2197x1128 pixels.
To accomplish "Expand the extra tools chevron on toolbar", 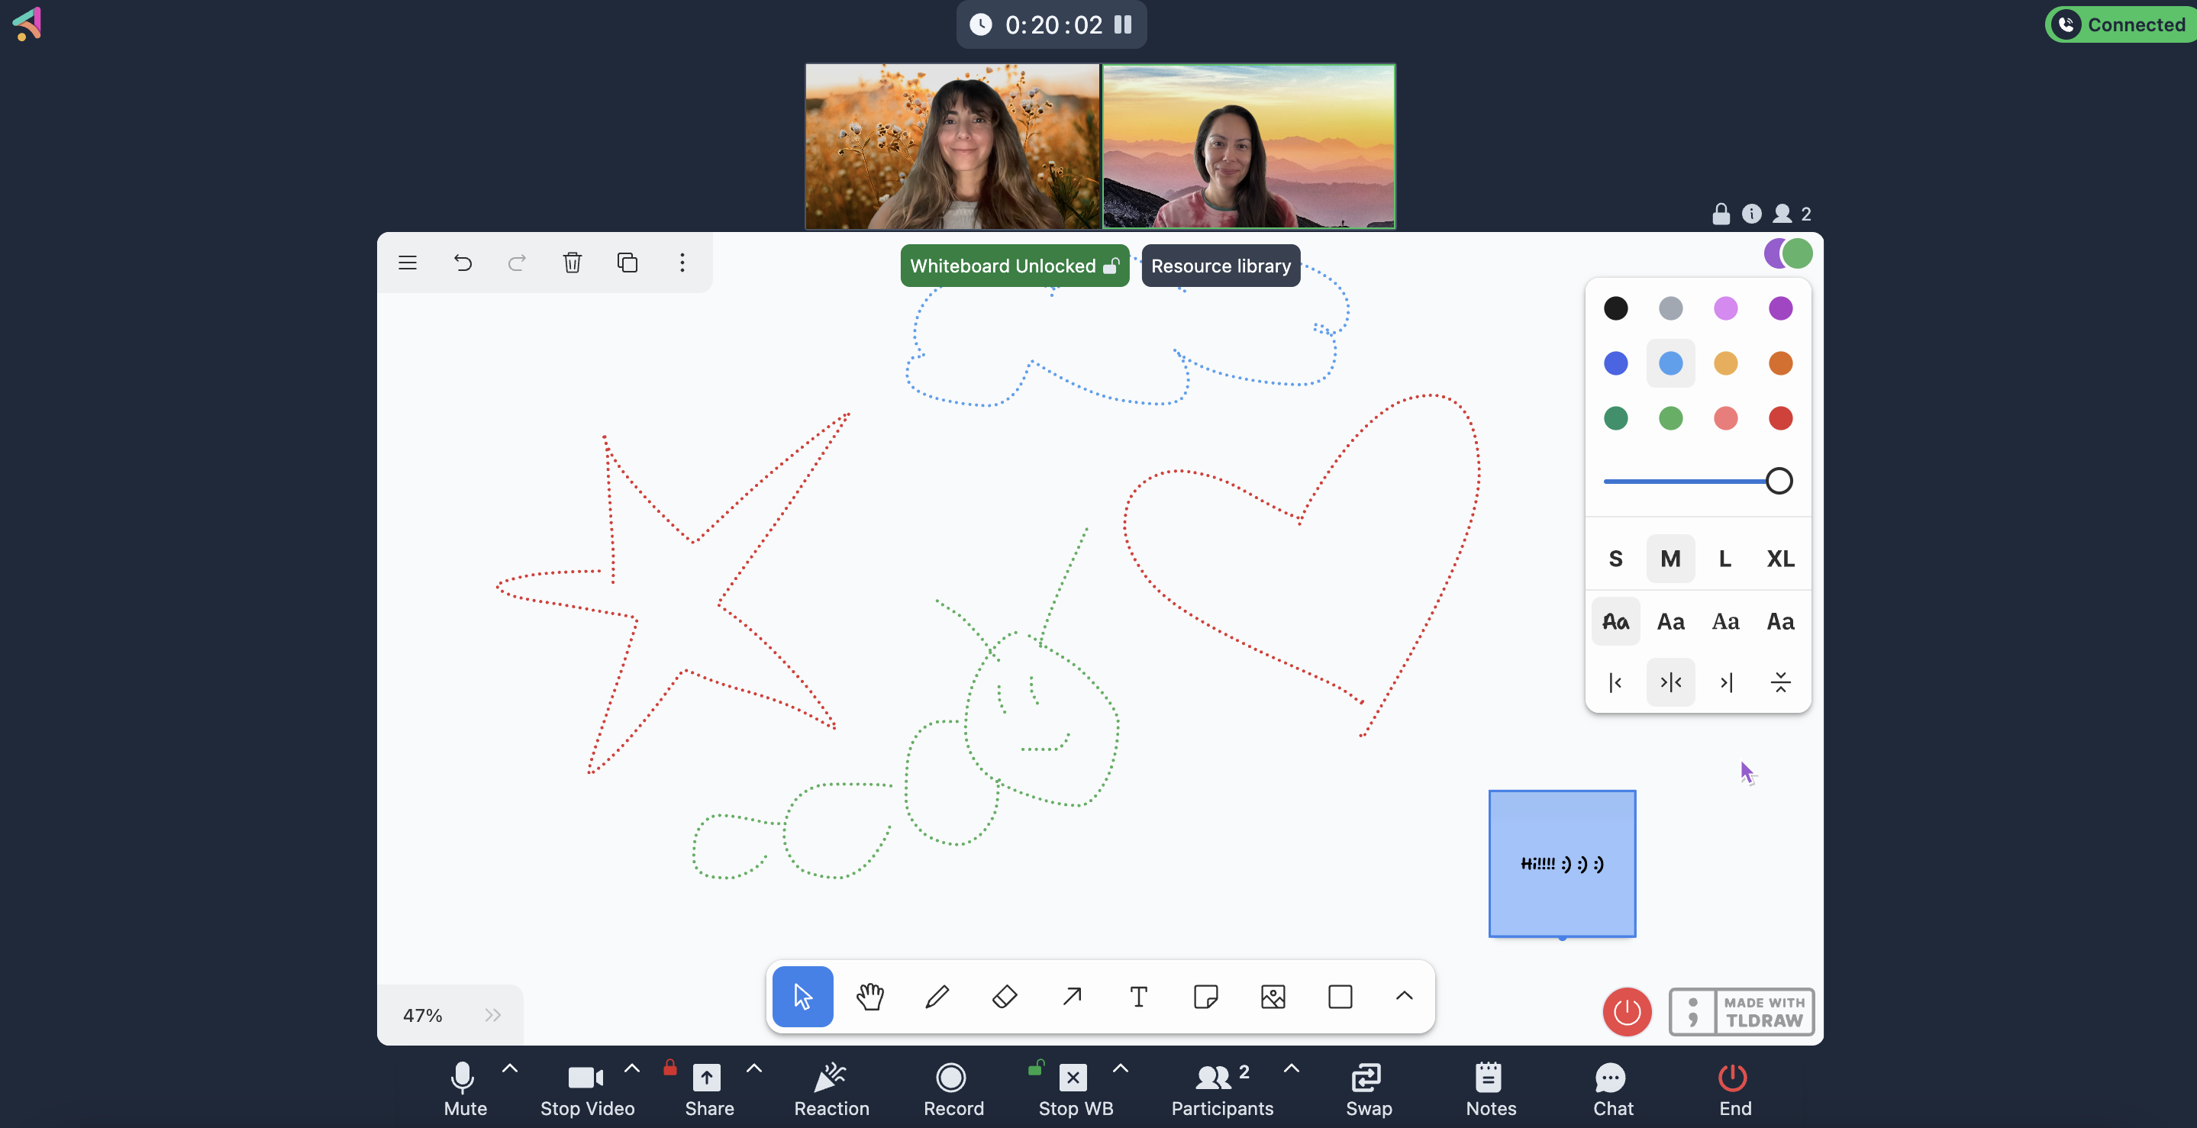I will click(1404, 997).
